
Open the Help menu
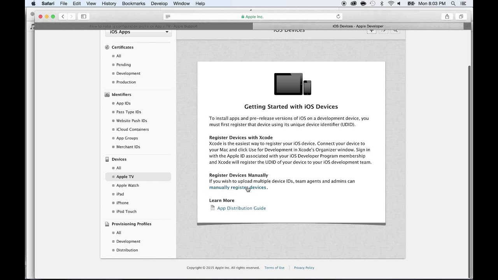[x=200, y=3]
